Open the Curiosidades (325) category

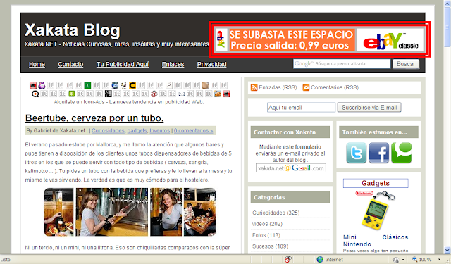276,213
